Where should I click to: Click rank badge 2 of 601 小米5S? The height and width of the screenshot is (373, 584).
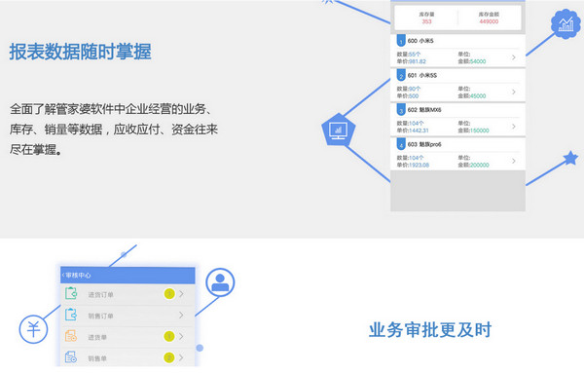pos(401,76)
